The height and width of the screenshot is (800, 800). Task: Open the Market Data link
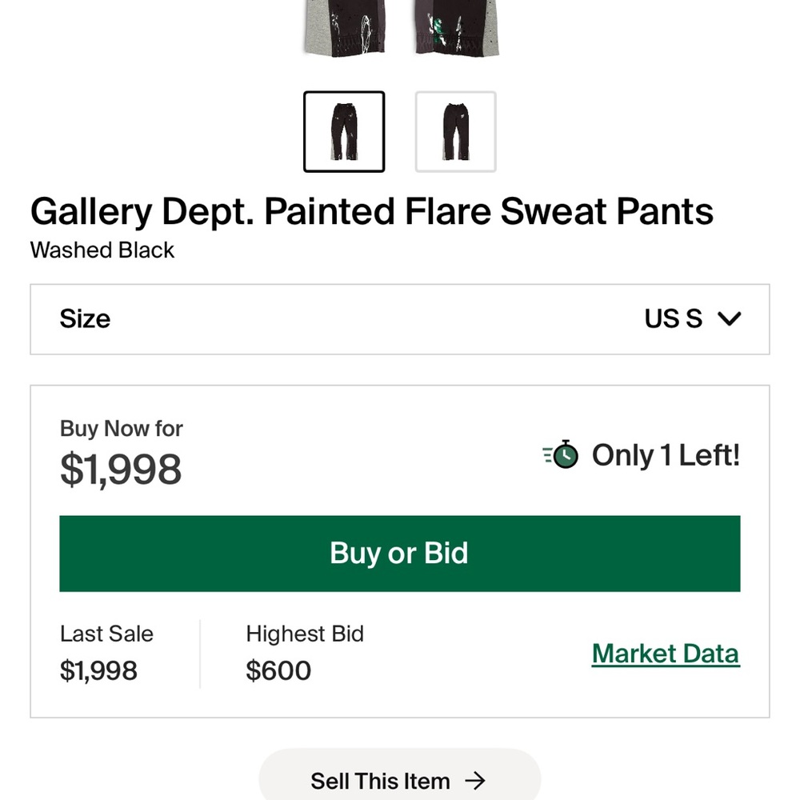click(x=666, y=654)
